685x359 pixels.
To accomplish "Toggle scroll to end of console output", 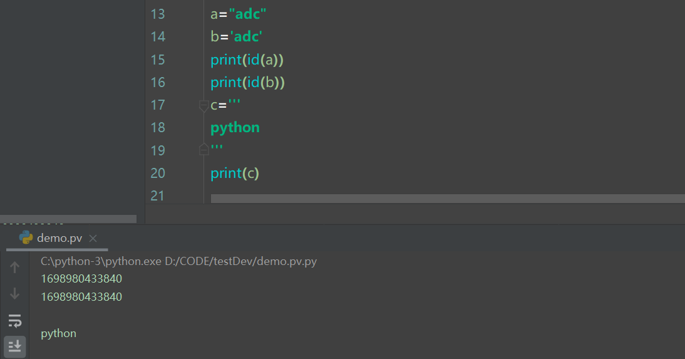I will coord(15,345).
